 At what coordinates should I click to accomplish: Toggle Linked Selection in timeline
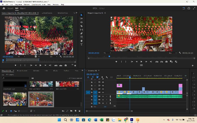tap(97, 77)
